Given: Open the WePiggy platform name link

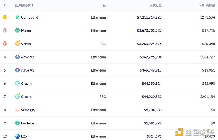Looking at the screenshot, I should pos(28,110).
